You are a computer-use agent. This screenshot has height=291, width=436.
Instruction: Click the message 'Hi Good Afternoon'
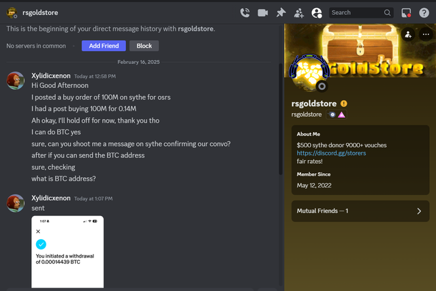click(60, 85)
